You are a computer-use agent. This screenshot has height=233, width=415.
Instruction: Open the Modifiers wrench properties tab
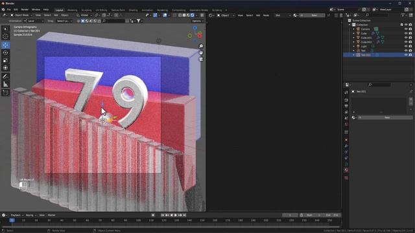[x=346, y=146]
